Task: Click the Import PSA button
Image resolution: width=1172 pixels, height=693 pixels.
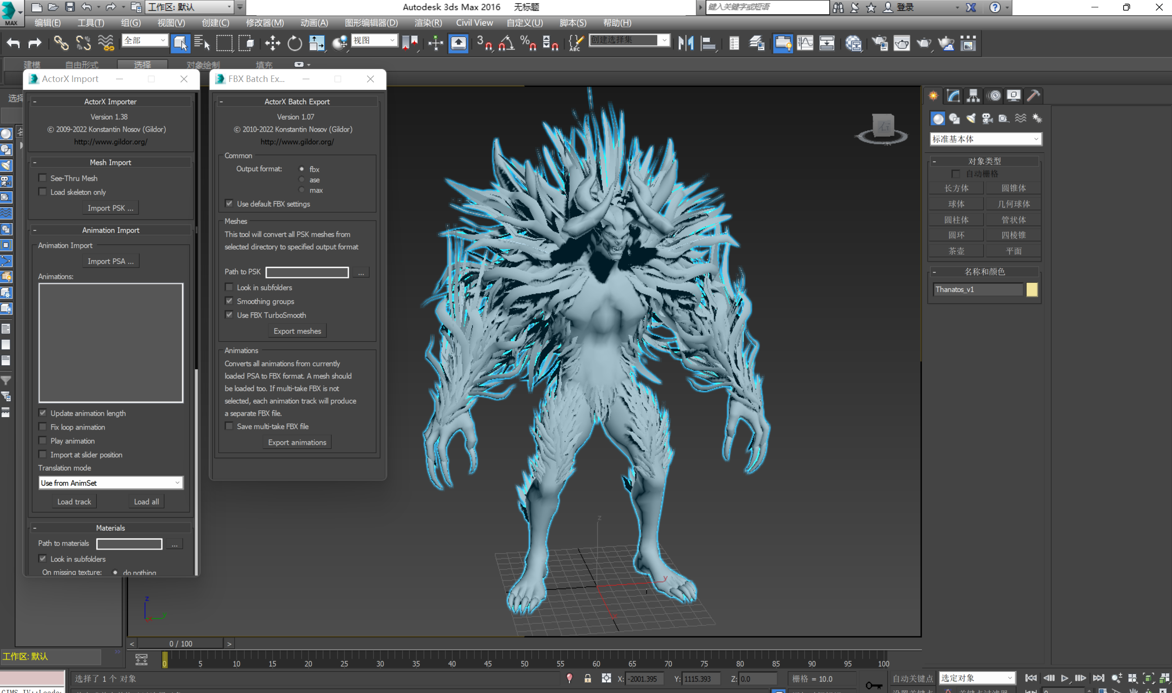Action: click(111, 261)
